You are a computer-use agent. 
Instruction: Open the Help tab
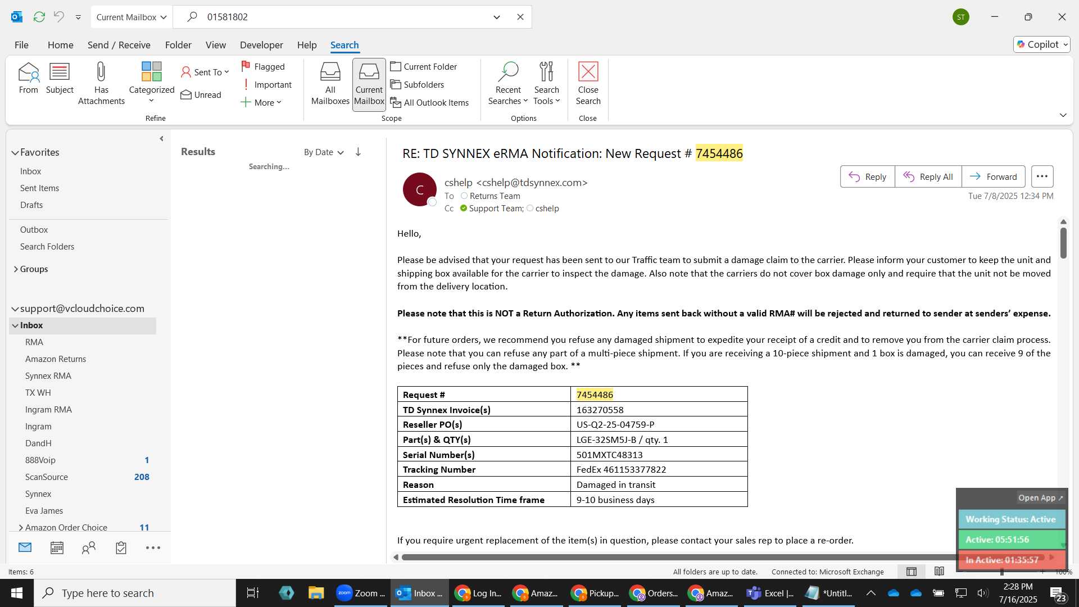tap(307, 45)
